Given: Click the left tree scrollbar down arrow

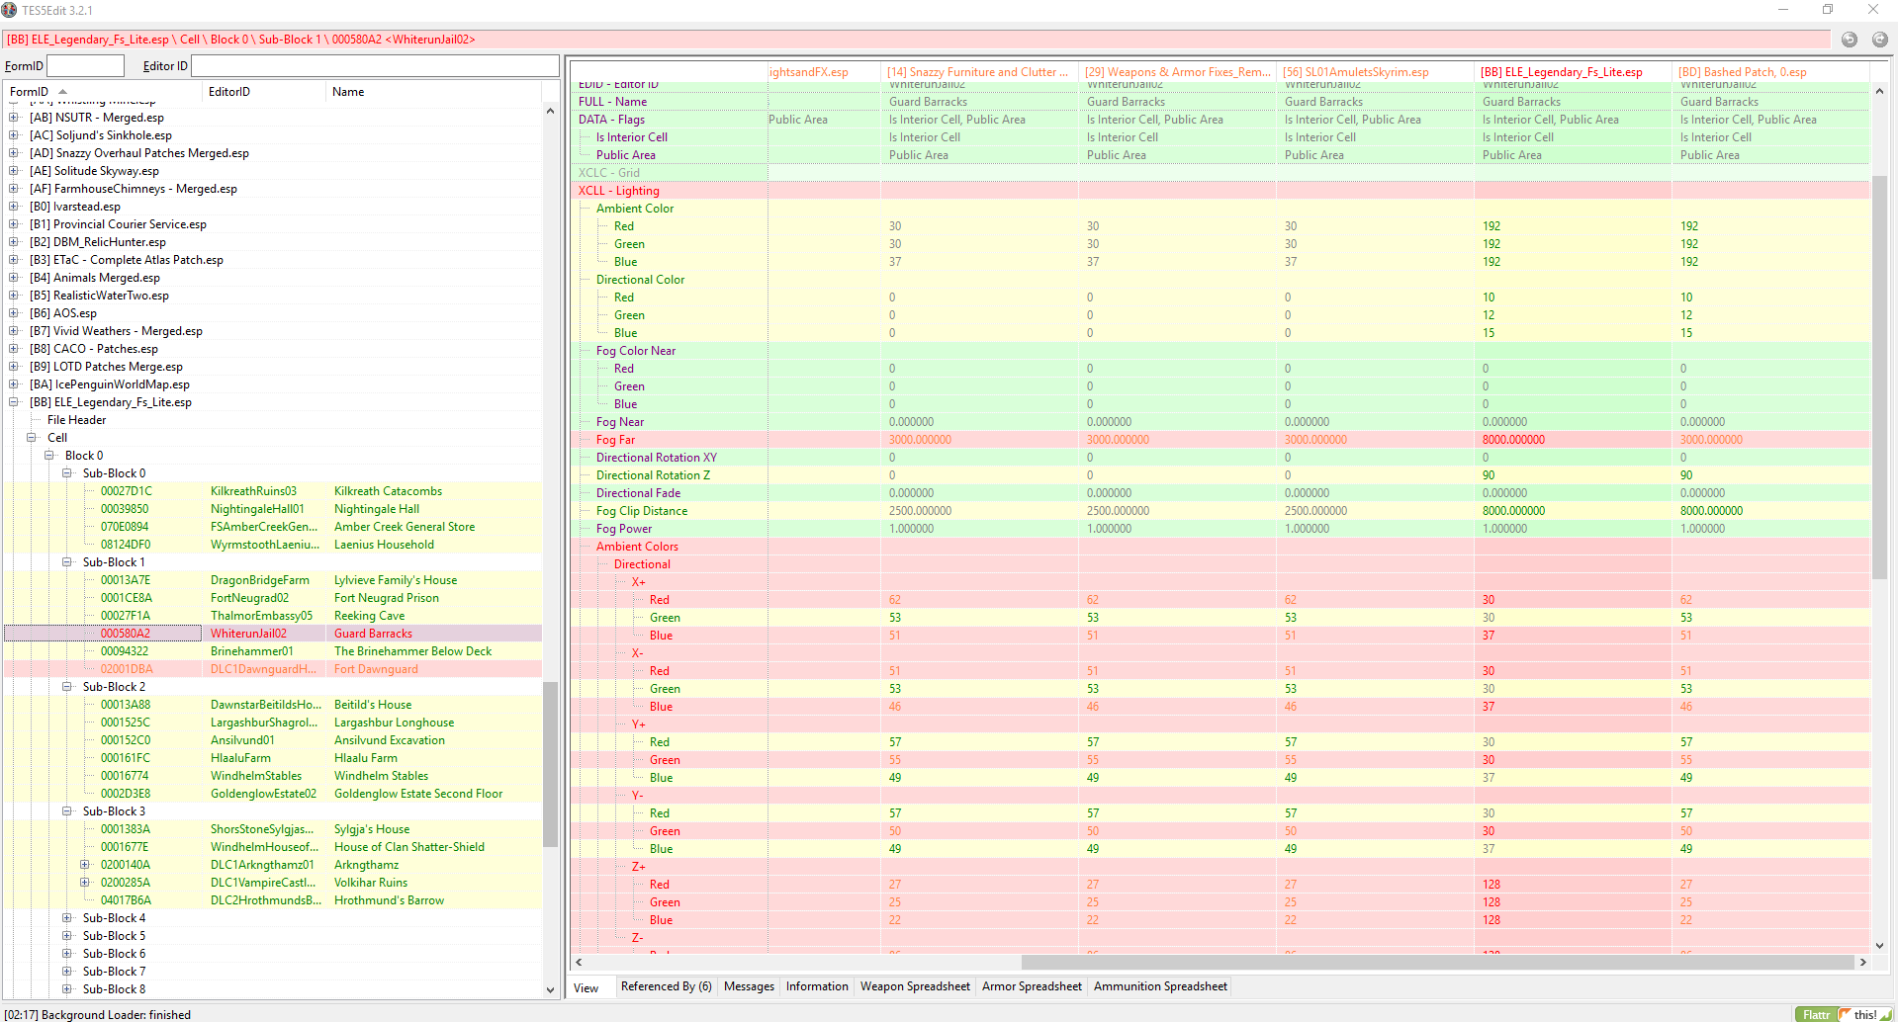Looking at the screenshot, I should click(550, 990).
